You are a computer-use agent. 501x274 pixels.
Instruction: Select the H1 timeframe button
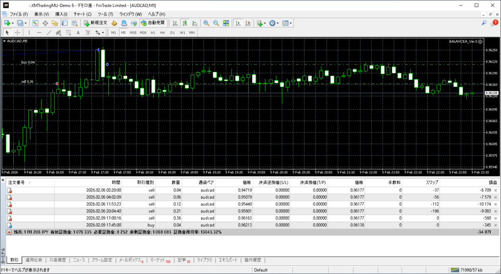(x=153, y=33)
